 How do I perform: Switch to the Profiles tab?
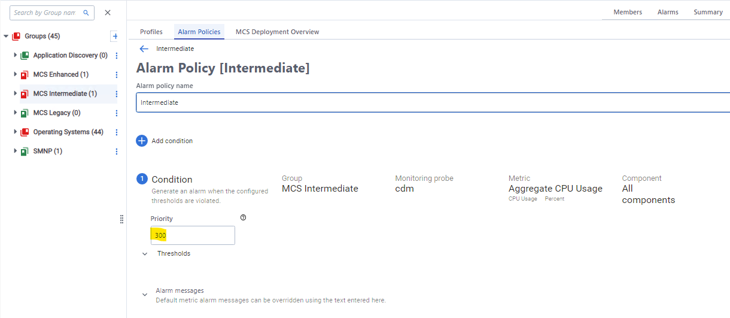[151, 32]
